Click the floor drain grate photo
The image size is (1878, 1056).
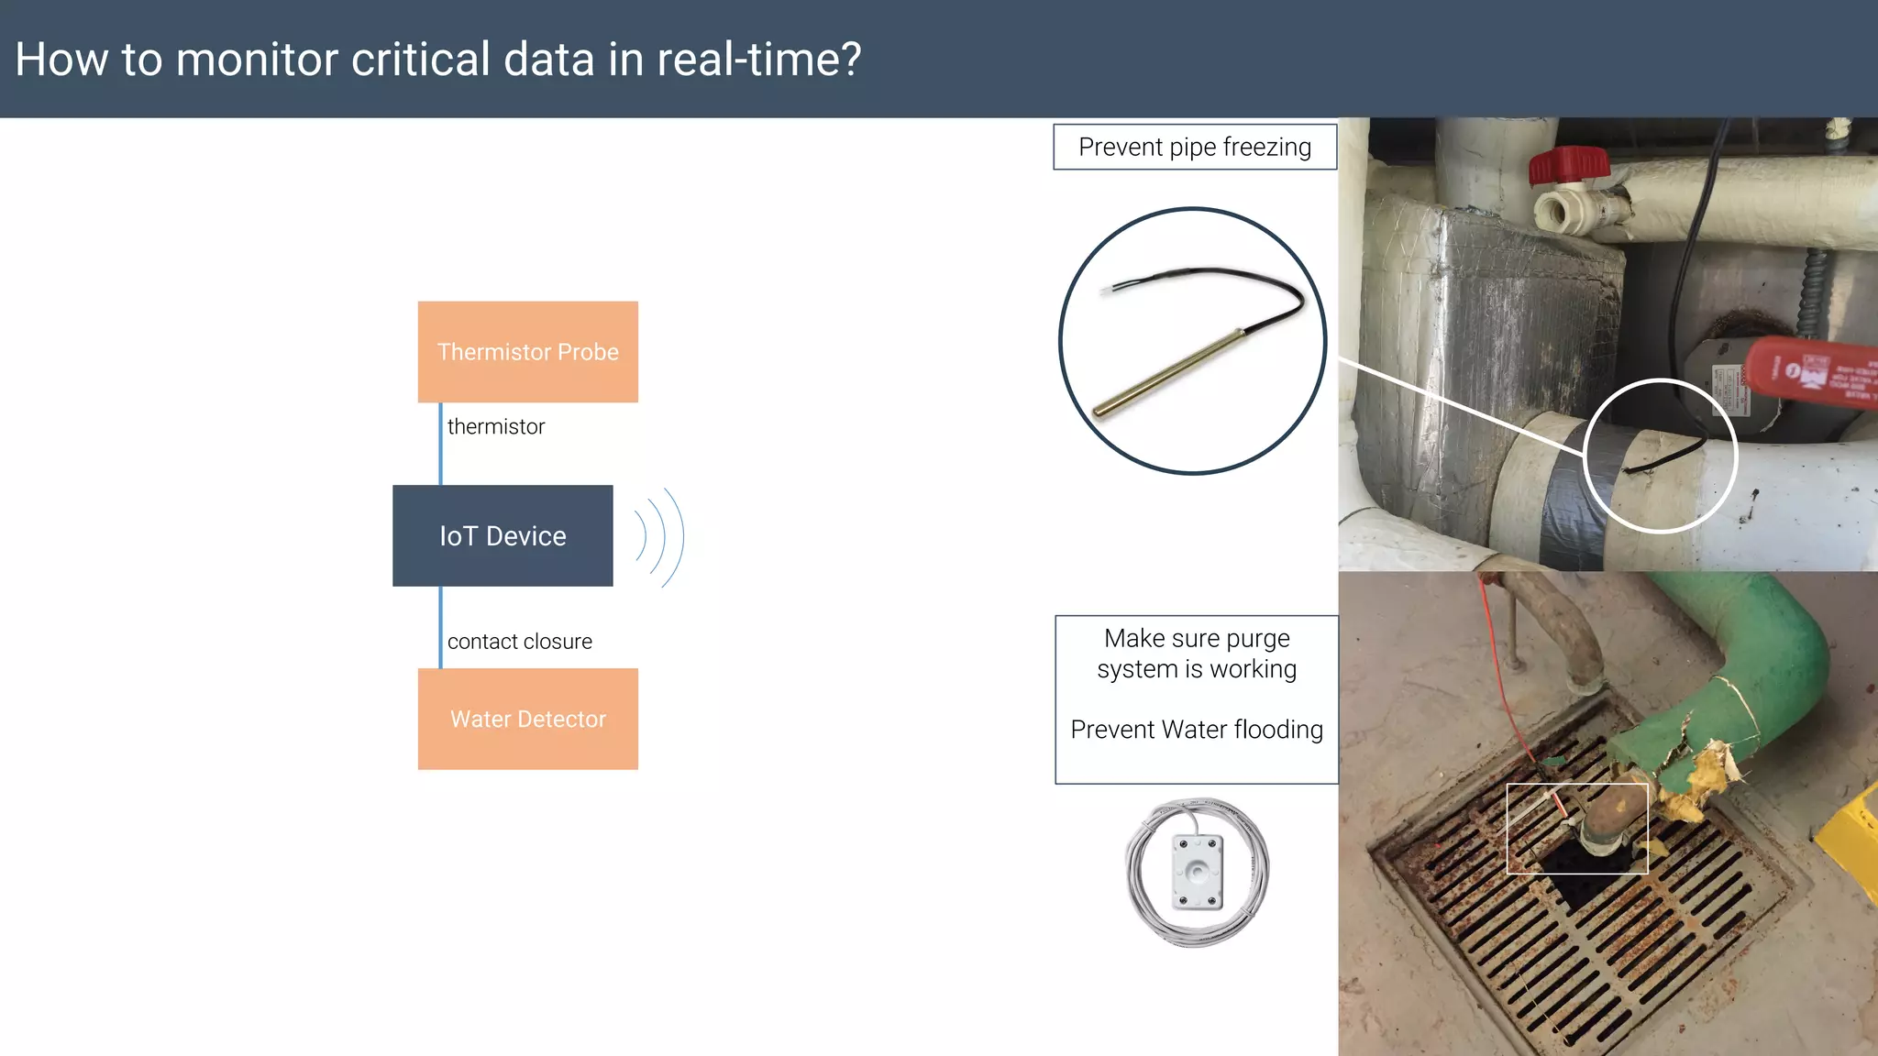(x=1607, y=814)
